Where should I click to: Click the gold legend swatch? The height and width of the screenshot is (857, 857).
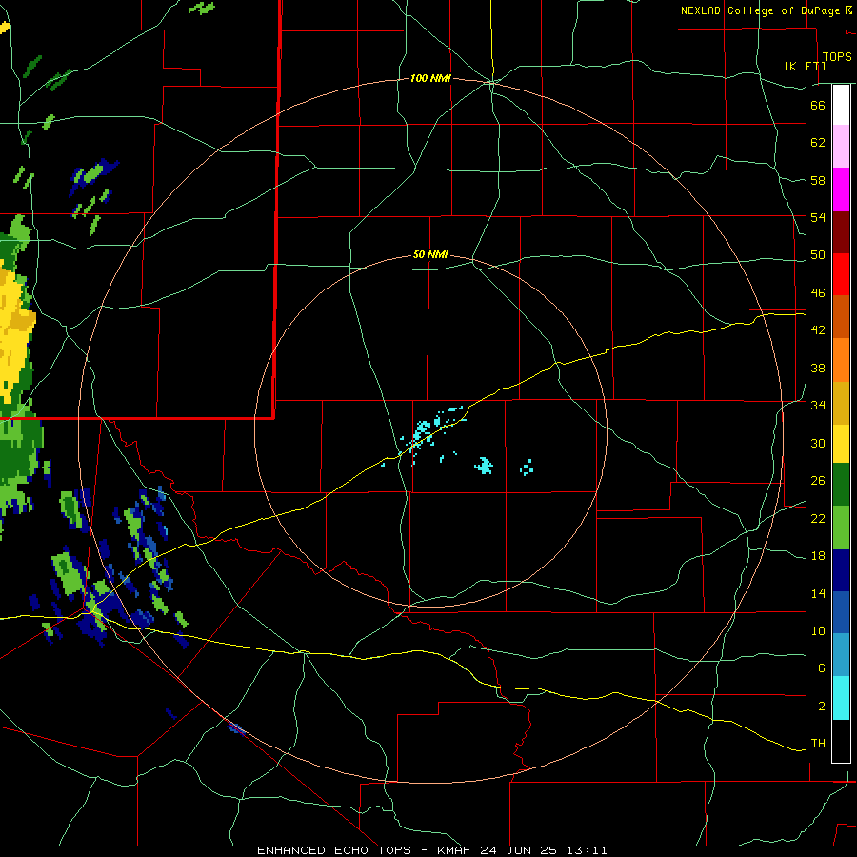point(841,402)
